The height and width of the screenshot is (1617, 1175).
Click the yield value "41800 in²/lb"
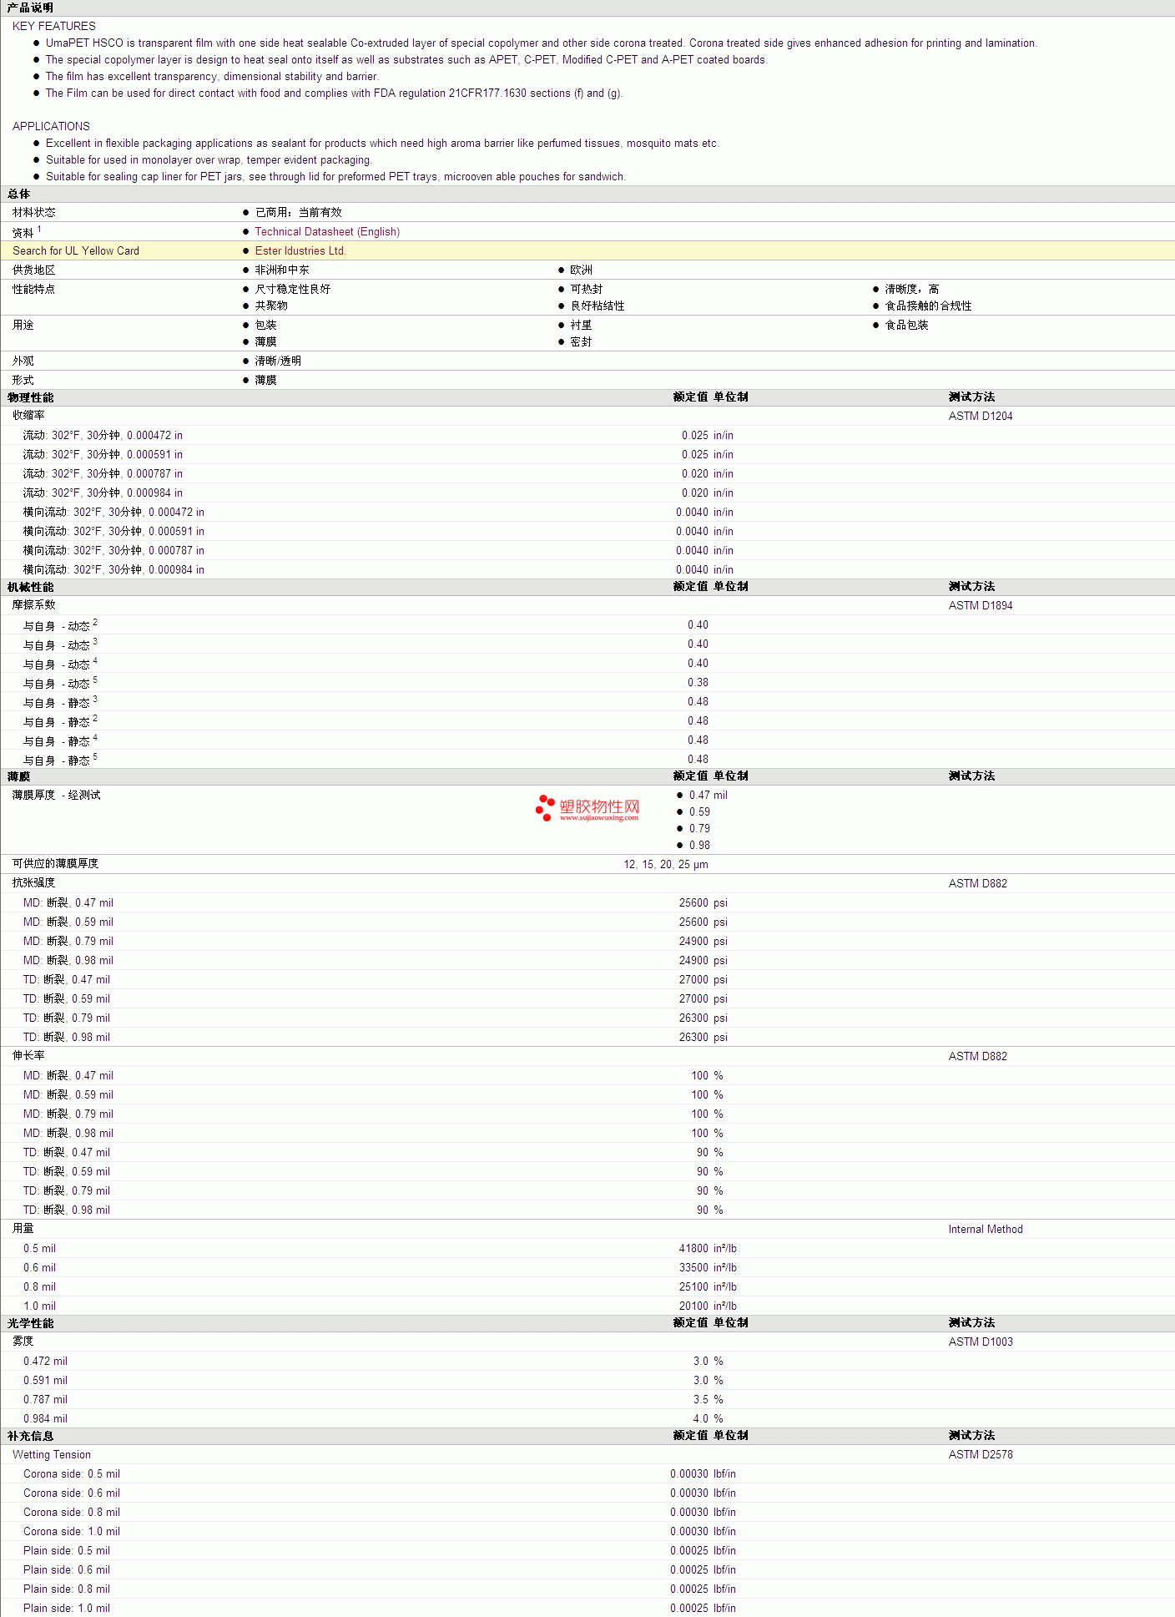[x=708, y=1249]
